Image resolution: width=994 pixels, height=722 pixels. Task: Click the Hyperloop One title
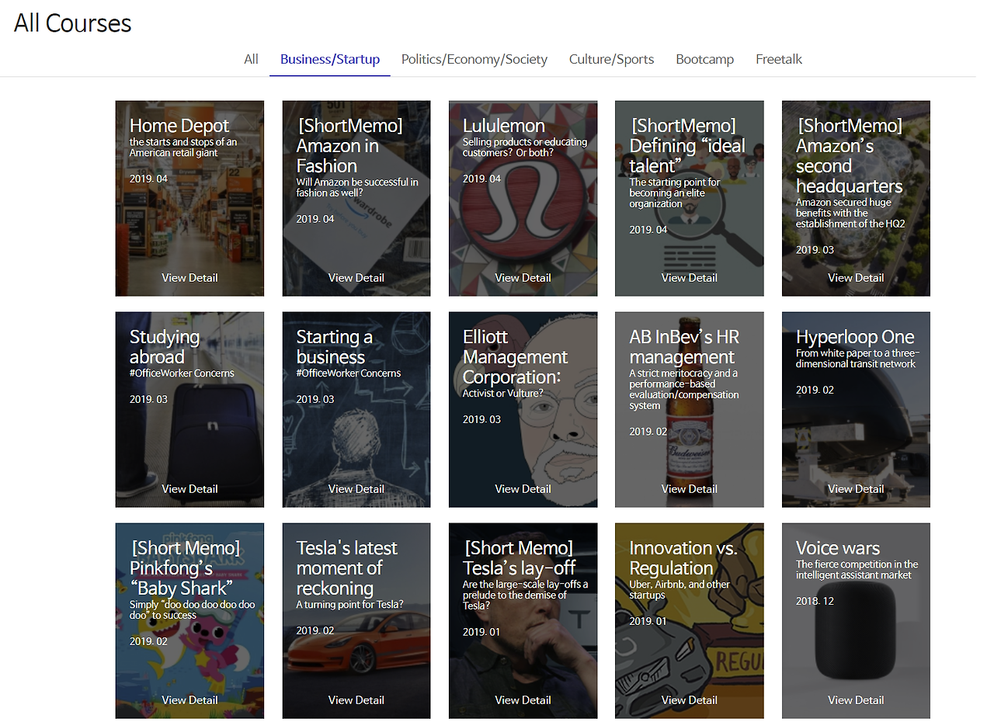tap(855, 337)
